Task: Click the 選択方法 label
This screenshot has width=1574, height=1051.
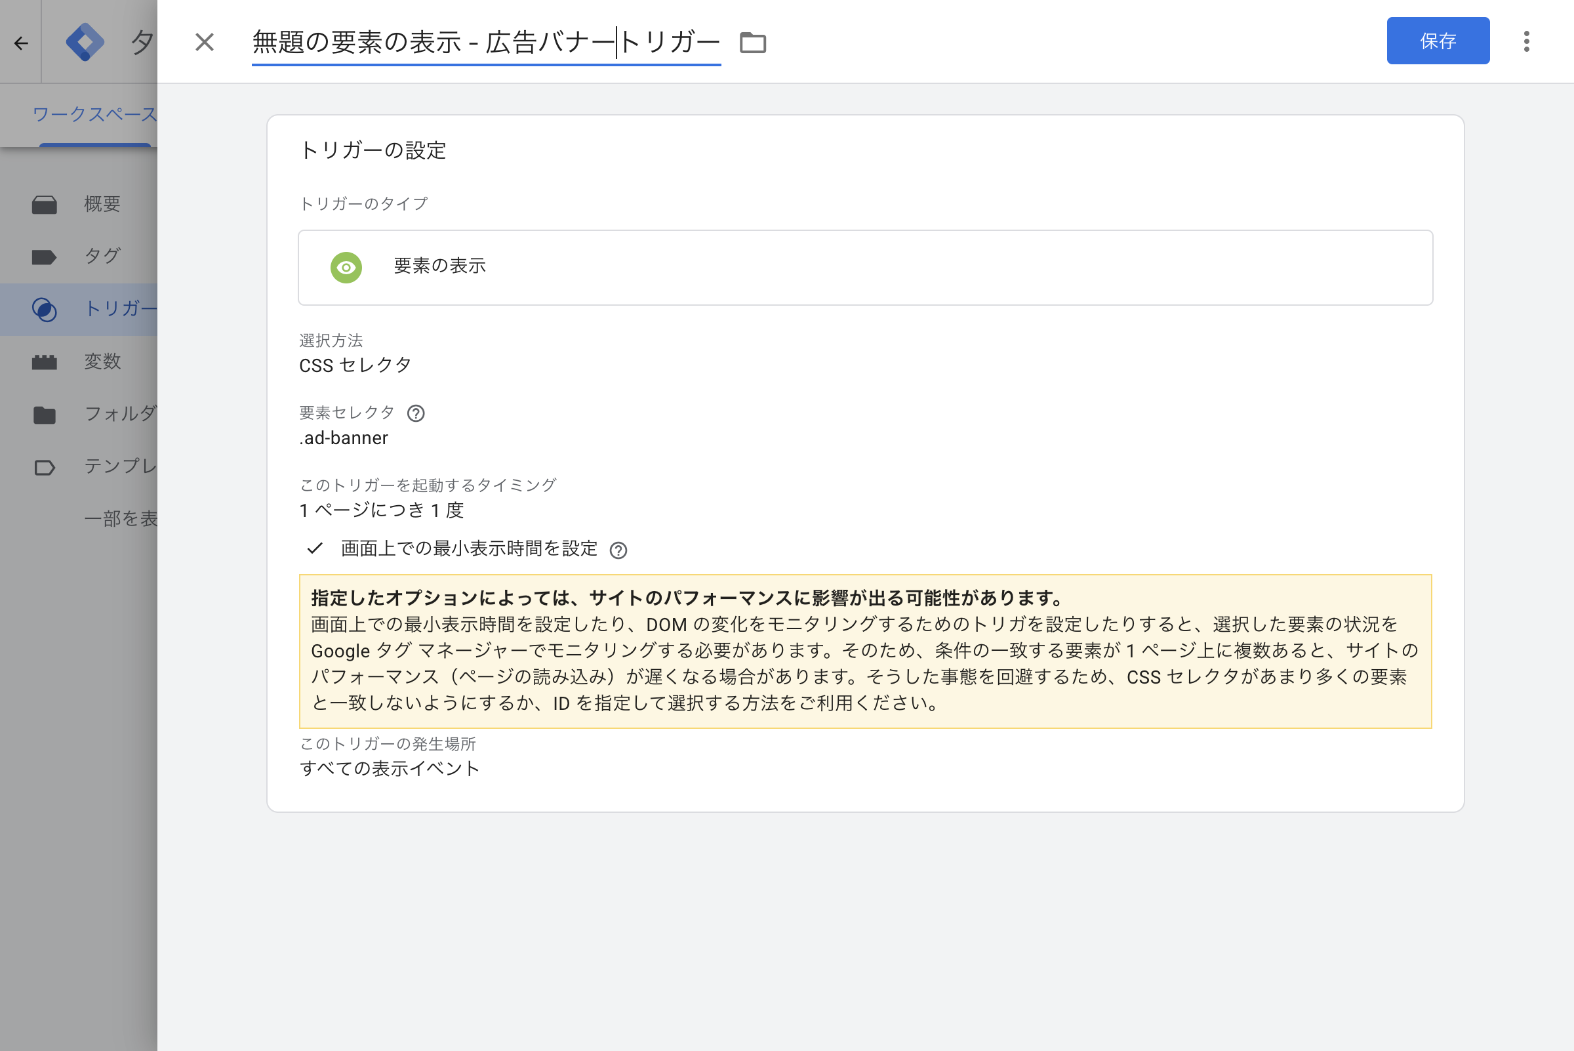Action: pos(331,340)
